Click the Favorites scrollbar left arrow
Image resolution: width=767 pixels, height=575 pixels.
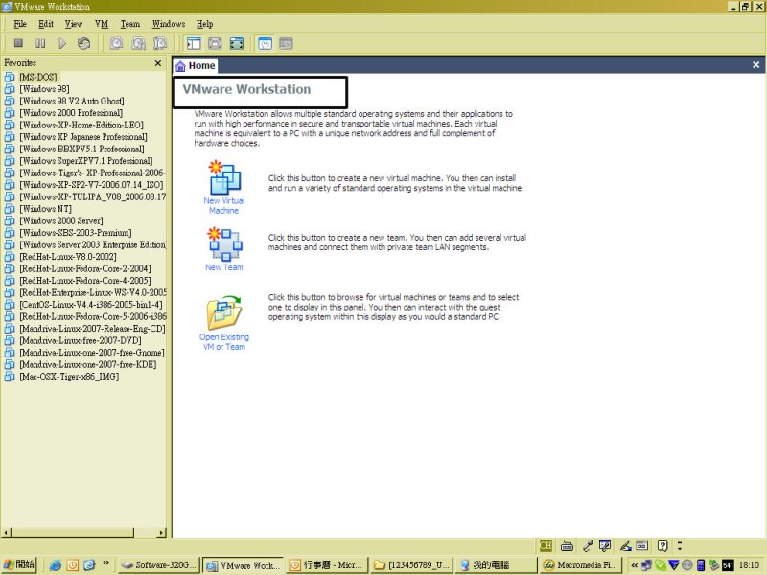[7, 532]
